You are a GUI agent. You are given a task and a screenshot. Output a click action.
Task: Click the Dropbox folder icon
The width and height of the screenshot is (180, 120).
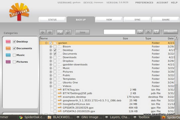click(60, 61)
